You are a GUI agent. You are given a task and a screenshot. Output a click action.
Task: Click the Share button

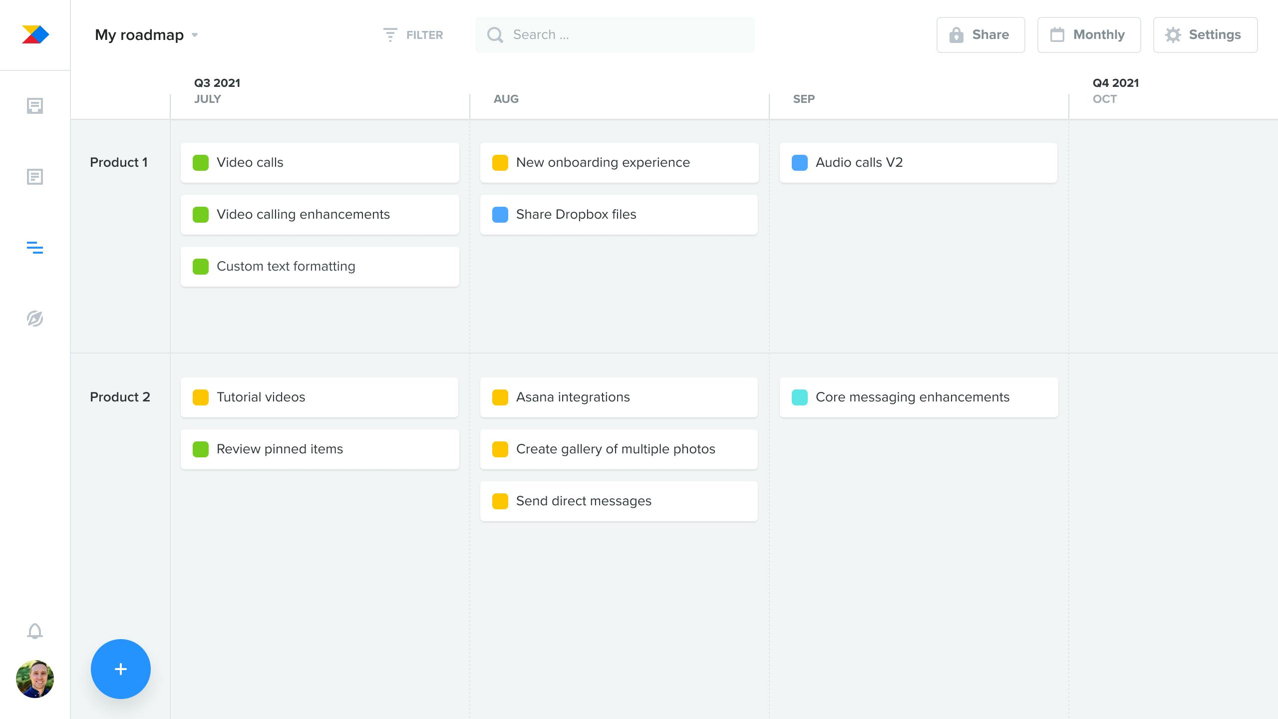click(x=981, y=35)
